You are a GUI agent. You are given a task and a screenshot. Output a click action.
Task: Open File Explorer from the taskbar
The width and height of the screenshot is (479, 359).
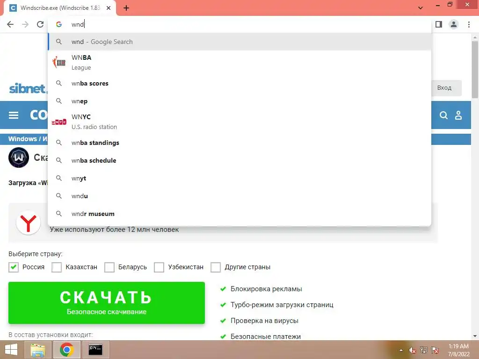37,350
